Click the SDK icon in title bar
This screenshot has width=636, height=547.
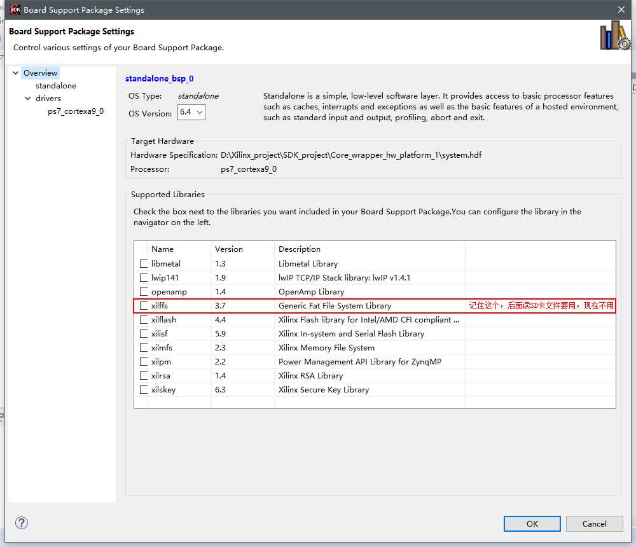pyautogui.click(x=15, y=10)
